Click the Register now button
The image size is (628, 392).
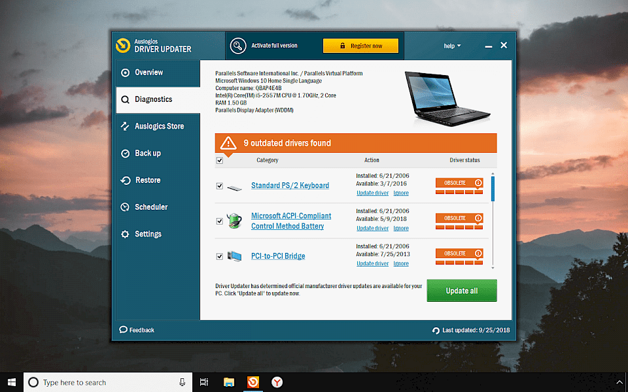click(x=360, y=46)
